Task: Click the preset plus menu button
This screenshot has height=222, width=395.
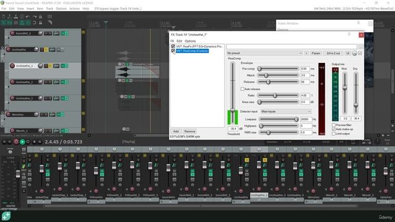Action: point(306,53)
